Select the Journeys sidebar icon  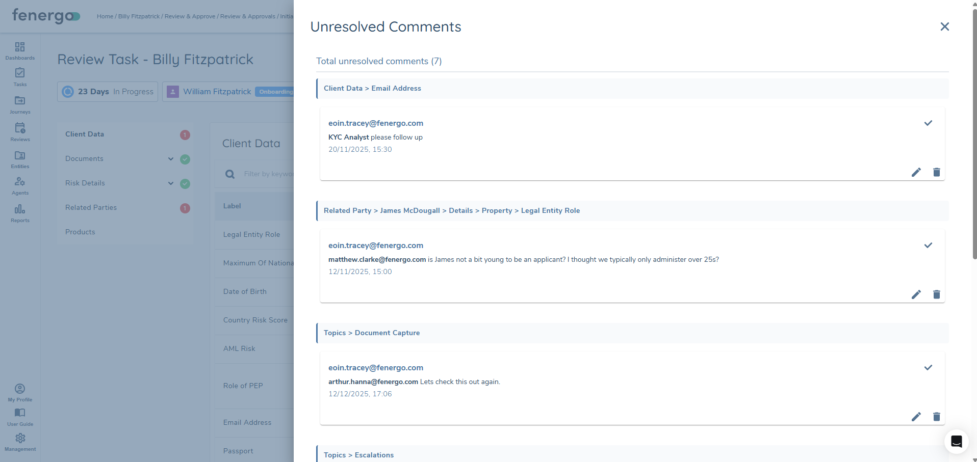(20, 104)
